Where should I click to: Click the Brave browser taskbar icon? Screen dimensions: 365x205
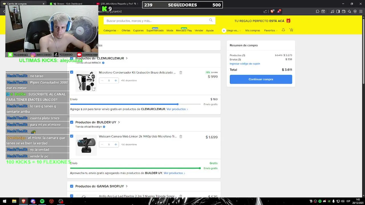[23, 201]
